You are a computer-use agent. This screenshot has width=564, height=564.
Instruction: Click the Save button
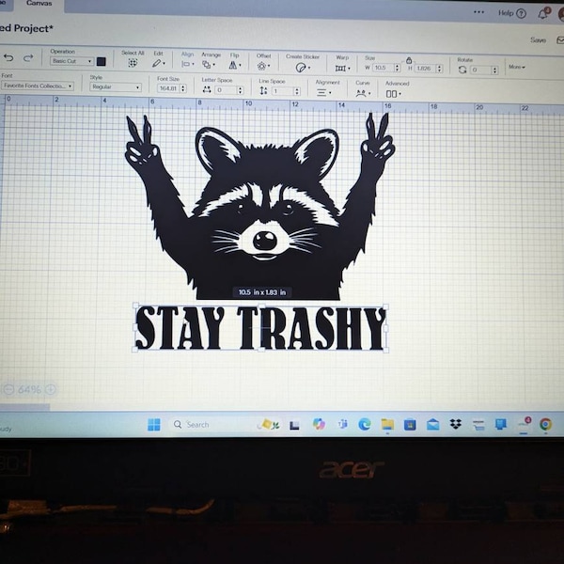[538, 39]
